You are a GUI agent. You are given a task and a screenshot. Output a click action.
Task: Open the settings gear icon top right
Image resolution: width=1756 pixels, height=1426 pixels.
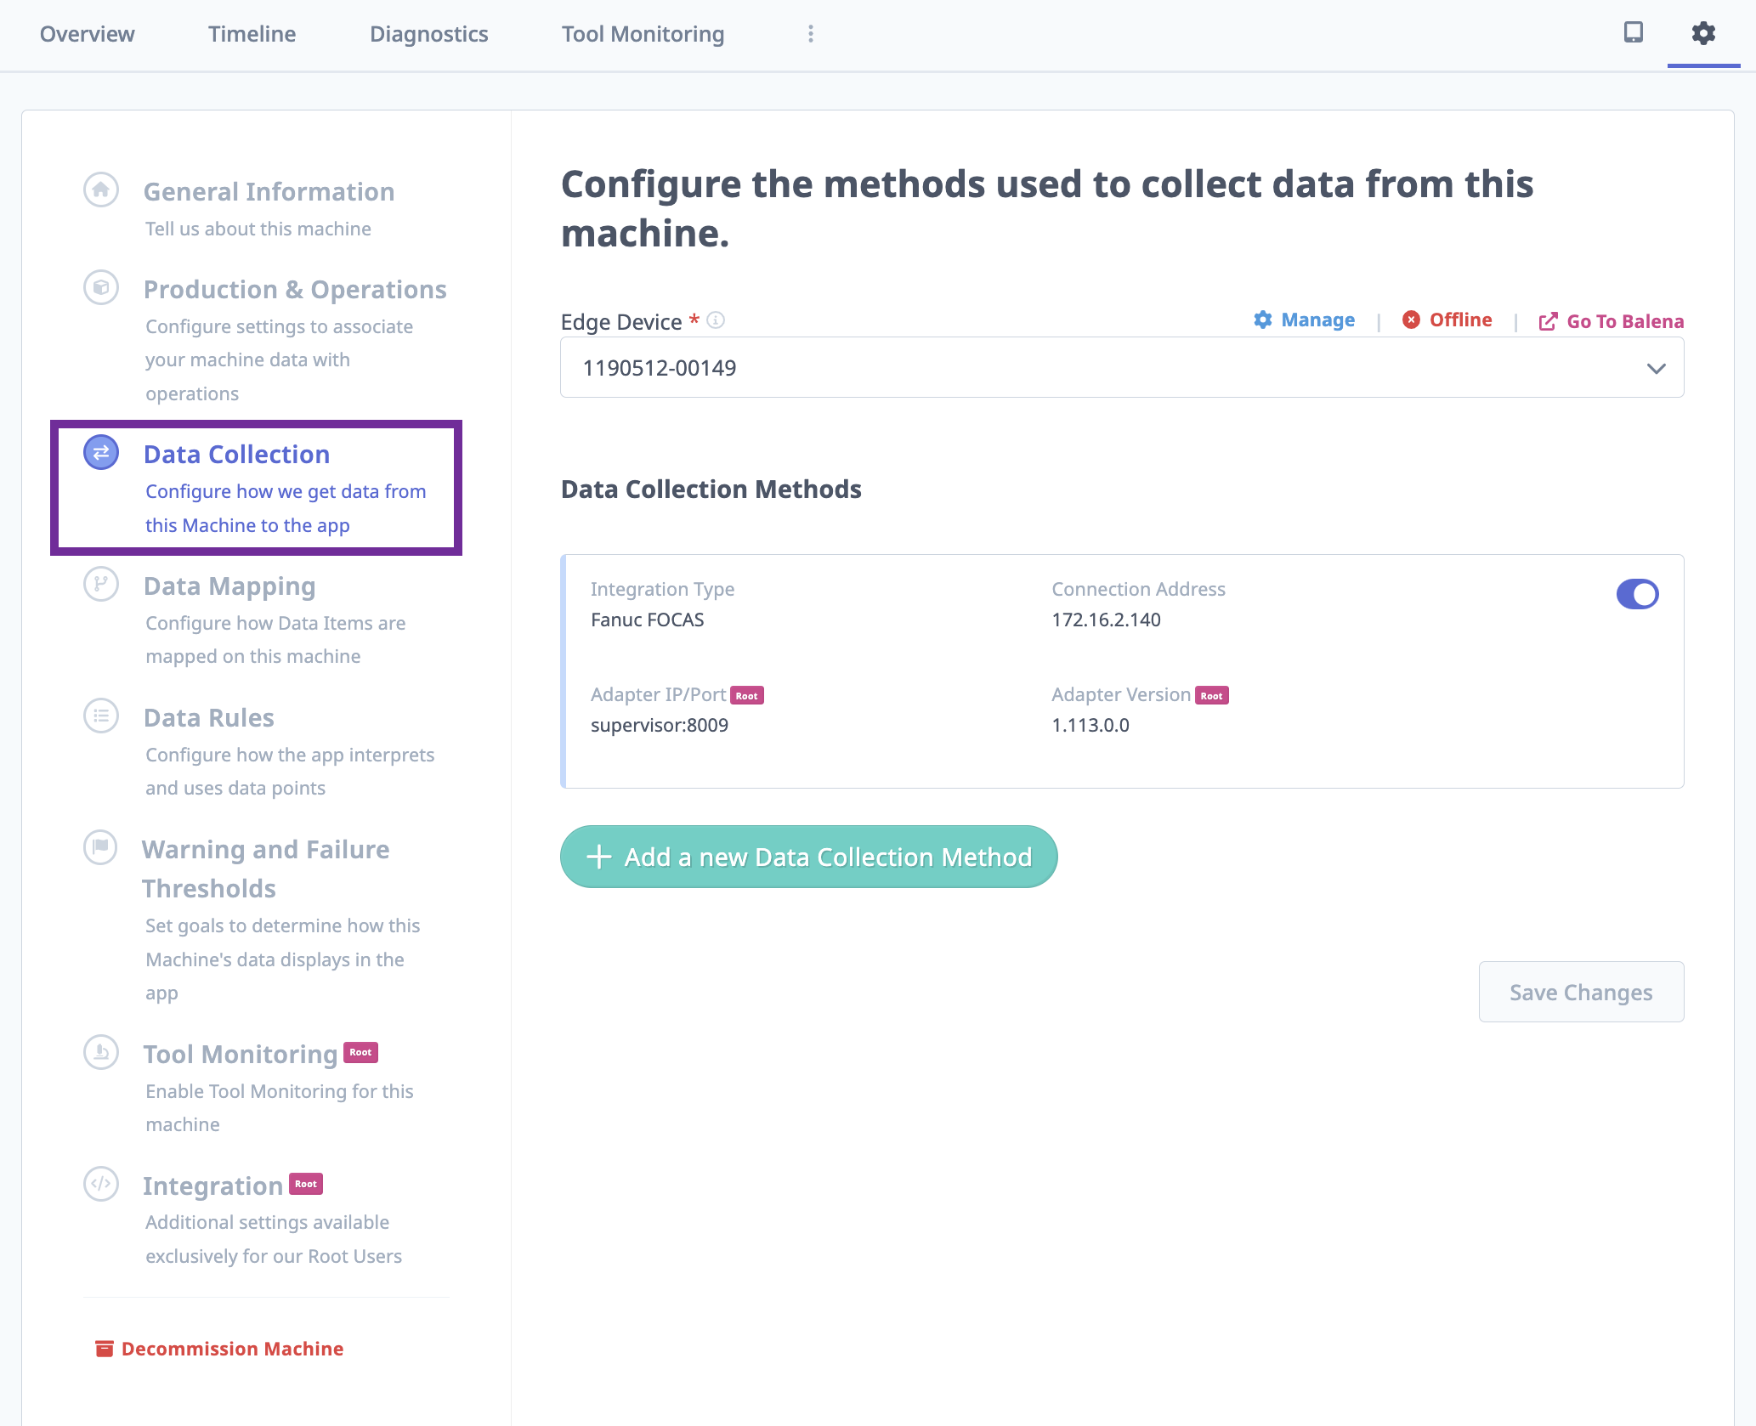pyautogui.click(x=1702, y=34)
